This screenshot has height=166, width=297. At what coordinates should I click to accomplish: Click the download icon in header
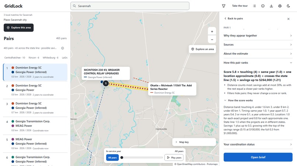pos(271,6)
